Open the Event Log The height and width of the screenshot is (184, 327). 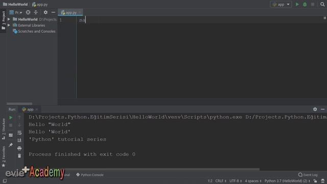pyautogui.click(x=308, y=175)
